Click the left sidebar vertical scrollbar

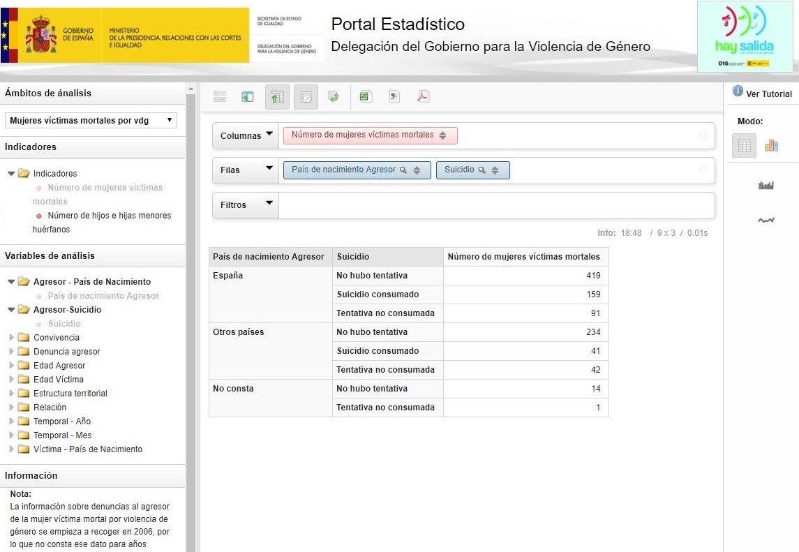click(191, 314)
